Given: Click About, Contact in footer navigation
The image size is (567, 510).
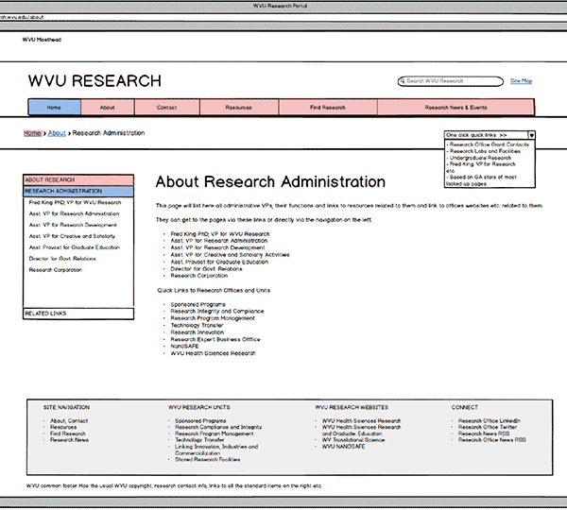Looking at the screenshot, I should point(69,421).
